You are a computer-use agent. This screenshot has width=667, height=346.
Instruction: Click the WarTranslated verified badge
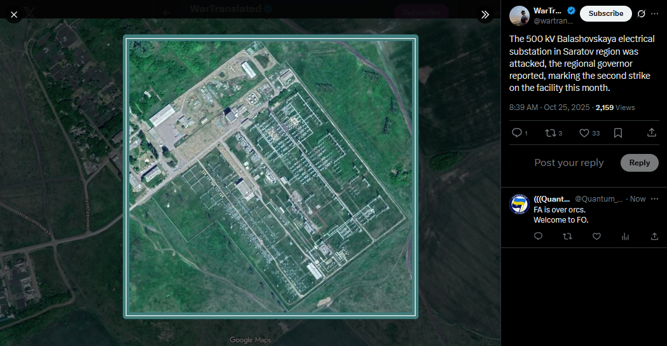coord(571,11)
